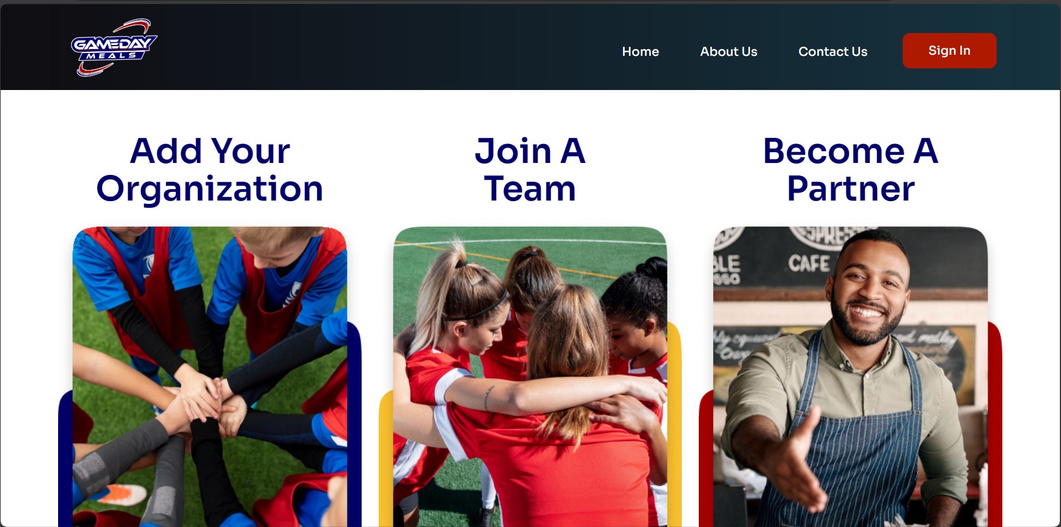Go to the Home page
The image size is (1061, 527).
[640, 51]
